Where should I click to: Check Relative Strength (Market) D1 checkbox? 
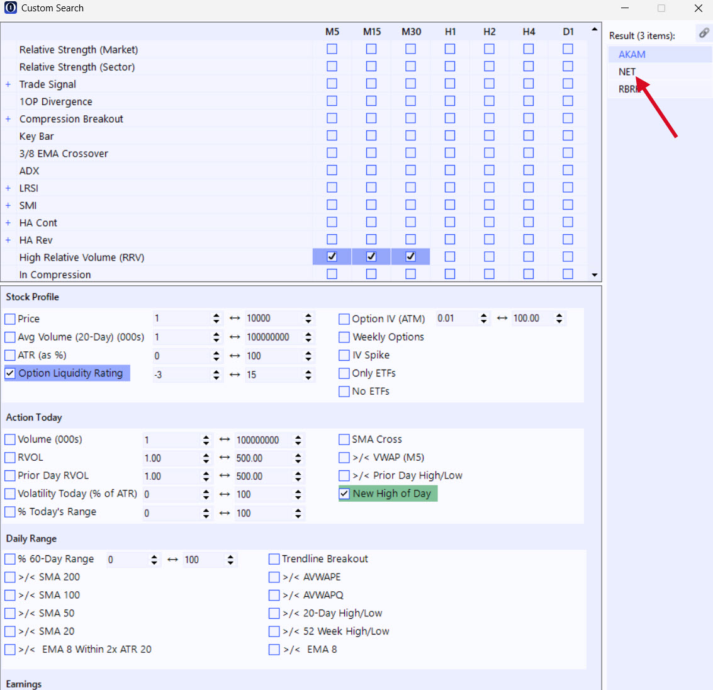568,48
